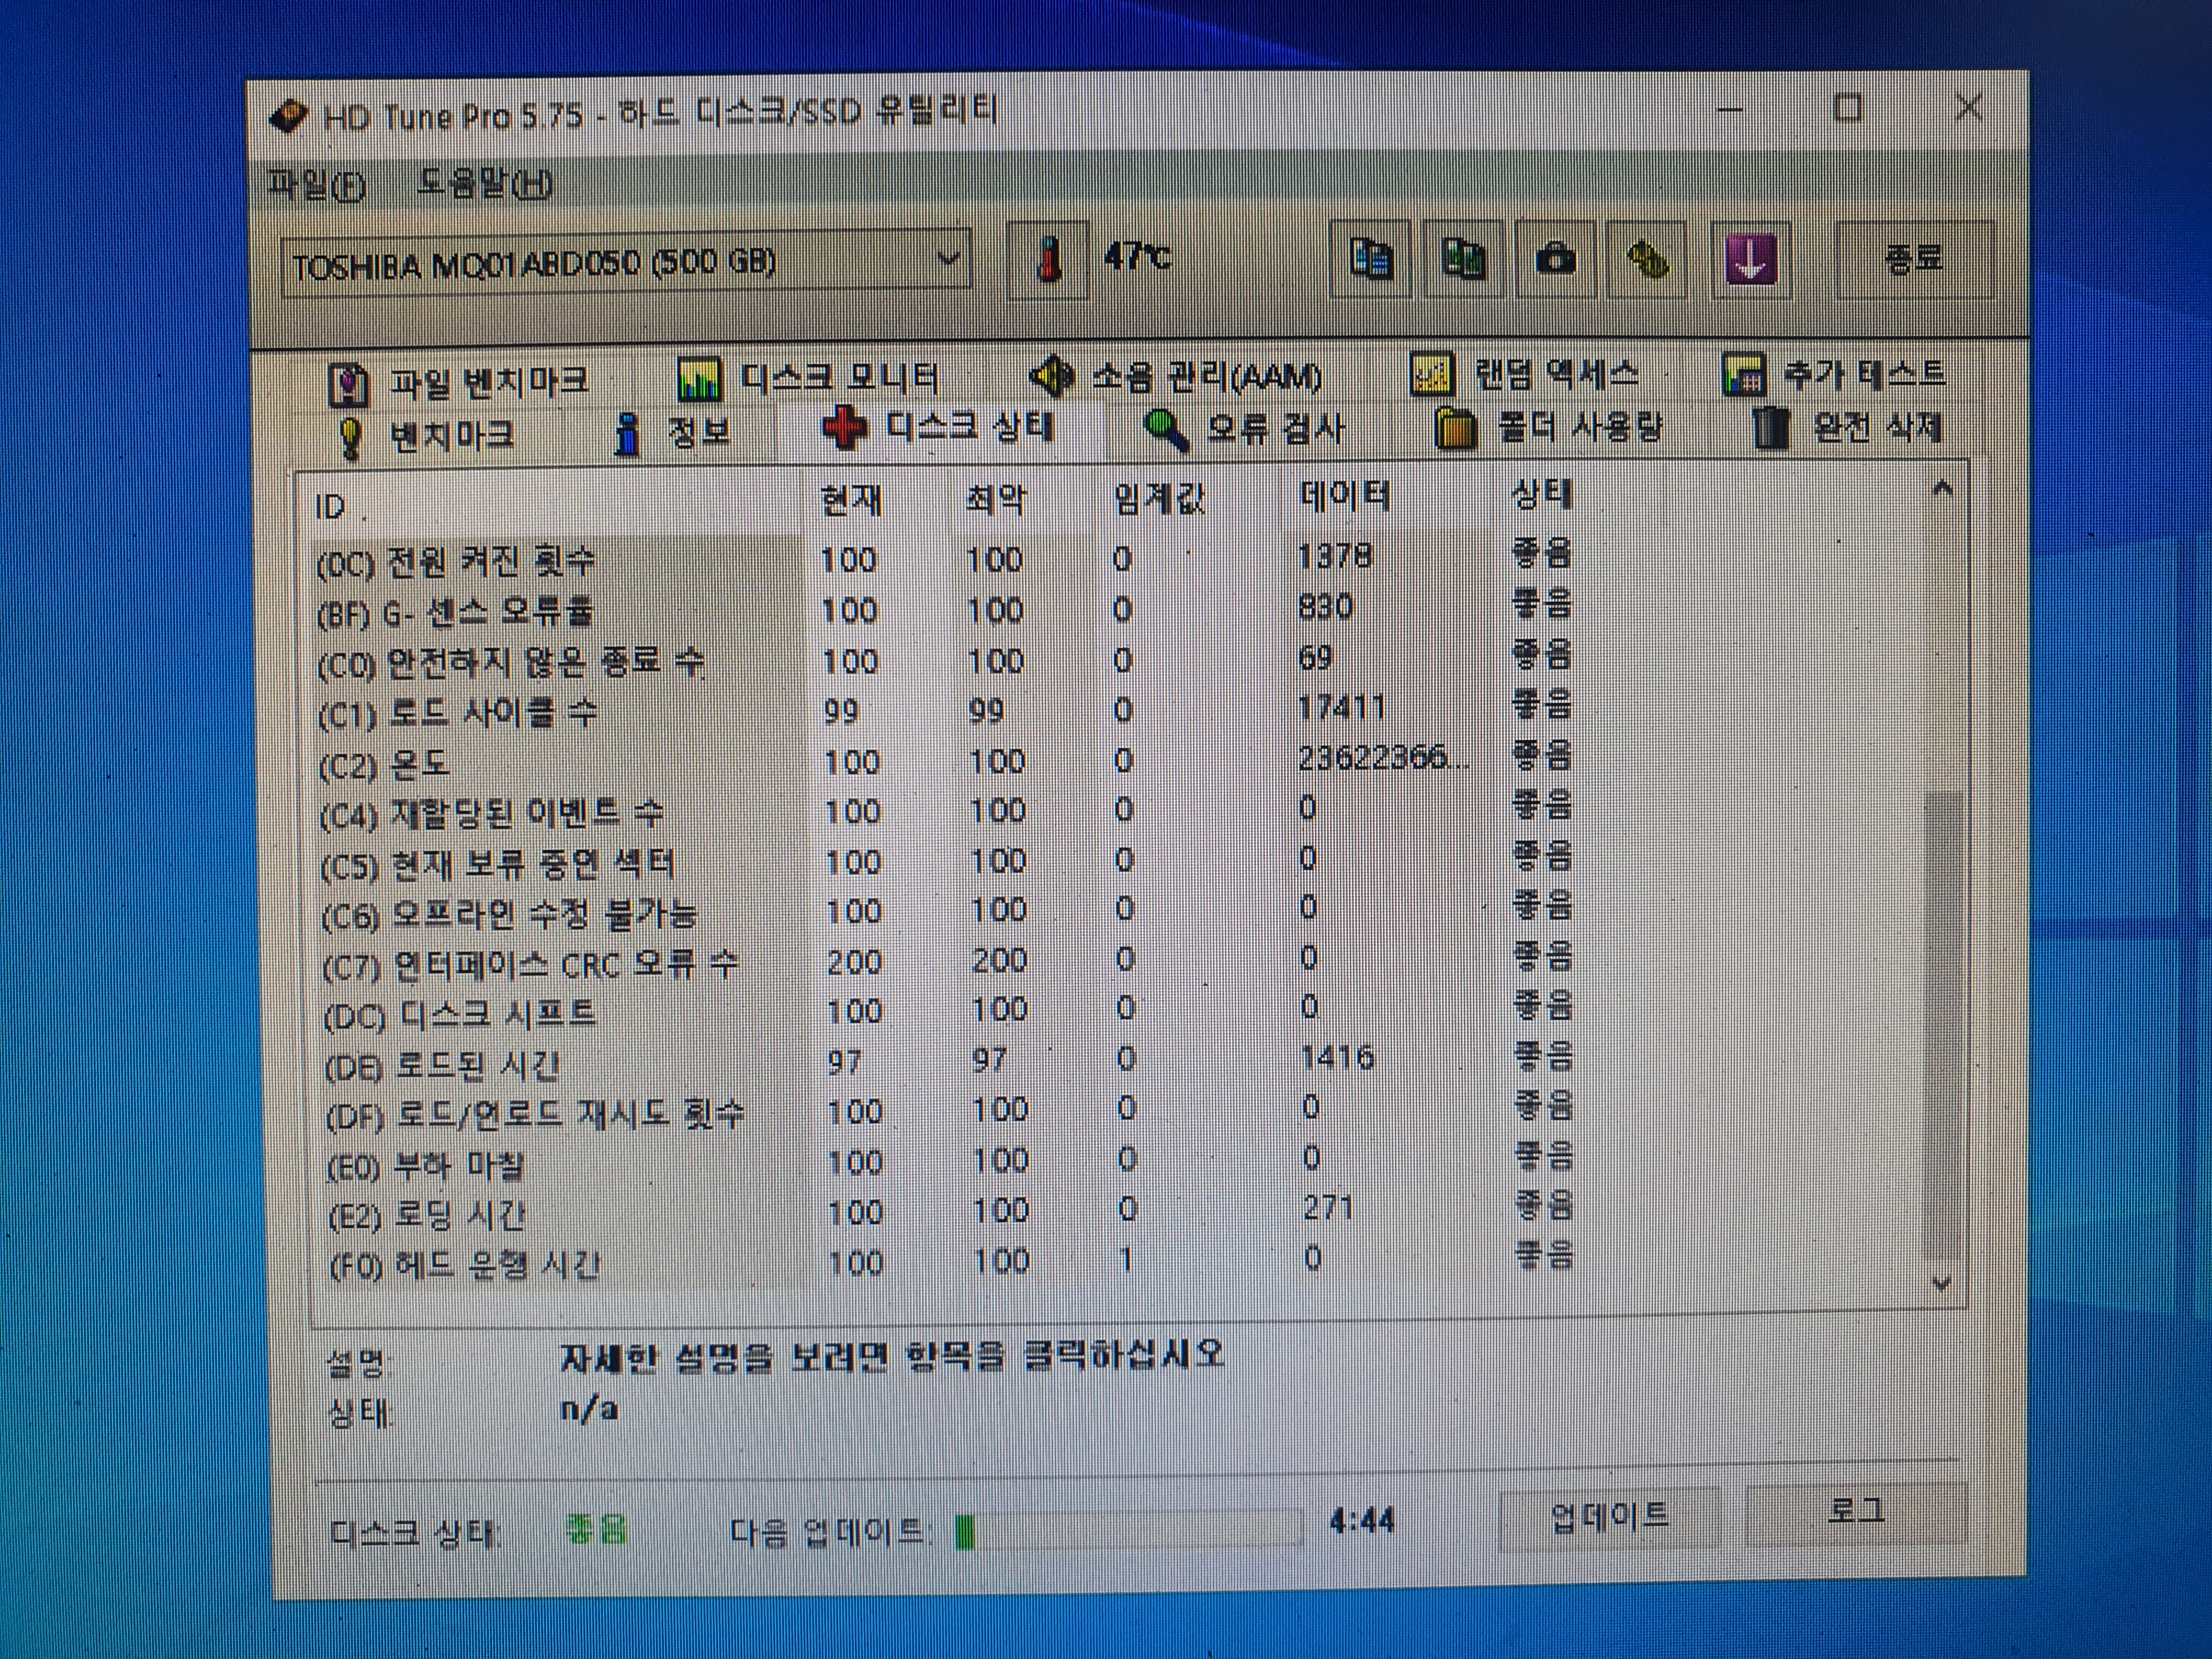Screen dimensions: 2212x1659
Task: Click the 상태 column header
Action: tap(1542, 493)
